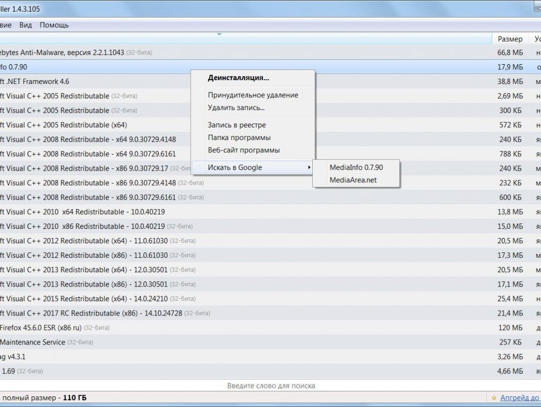
Task: Click the 4,66 МБ size cell
Action: pos(510,371)
